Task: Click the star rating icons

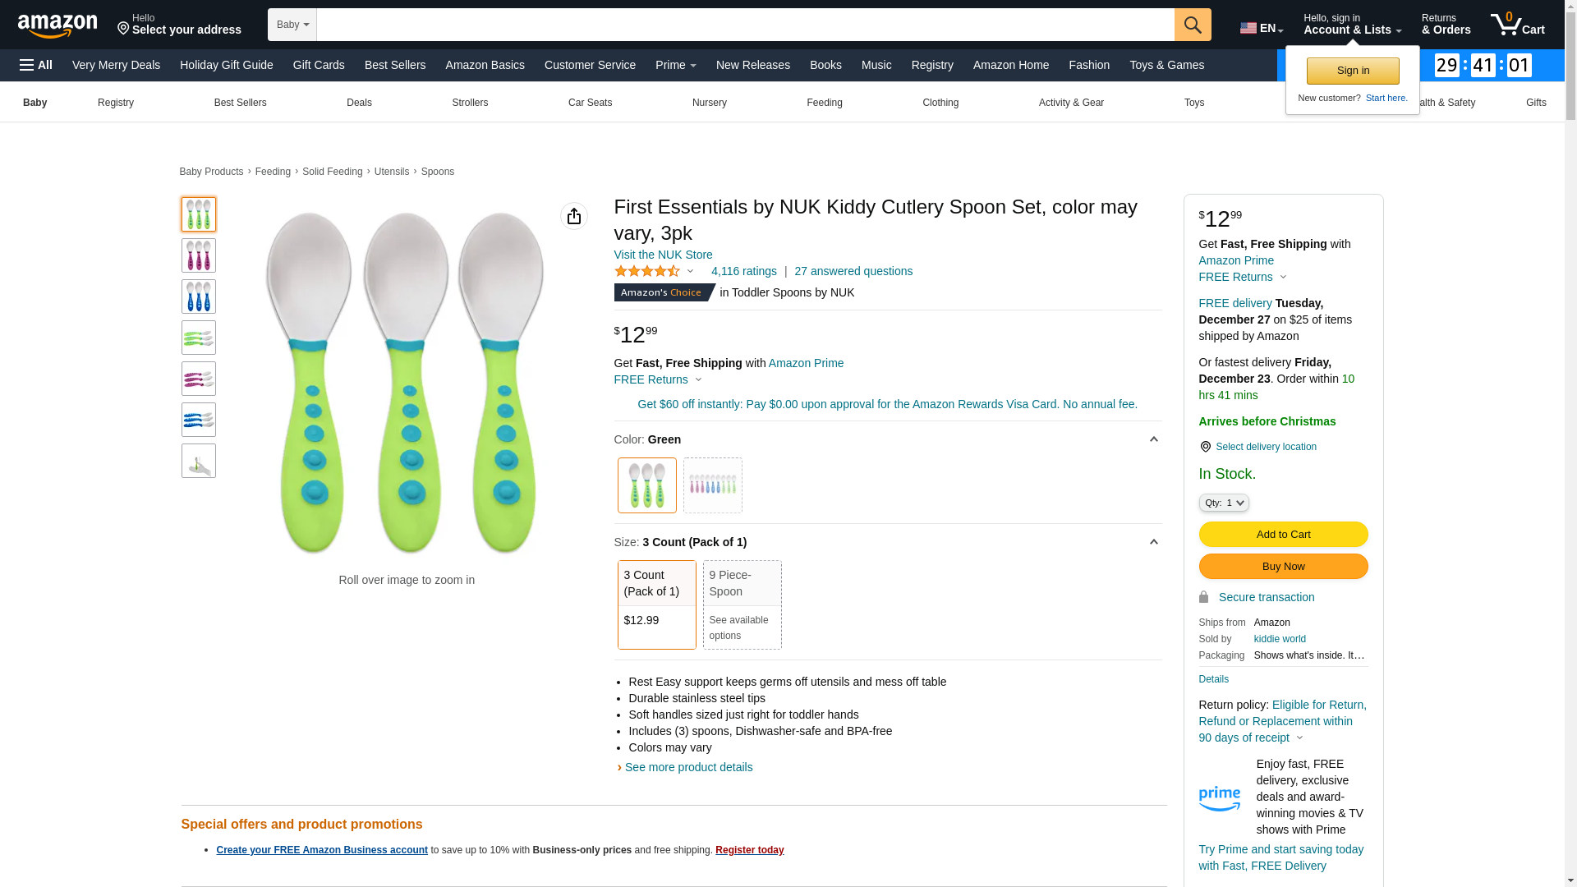Action: point(647,271)
